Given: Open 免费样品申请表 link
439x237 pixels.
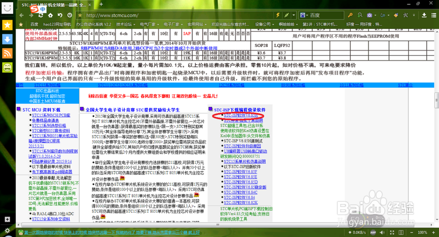Looking at the screenshot, I should coord(46,120).
